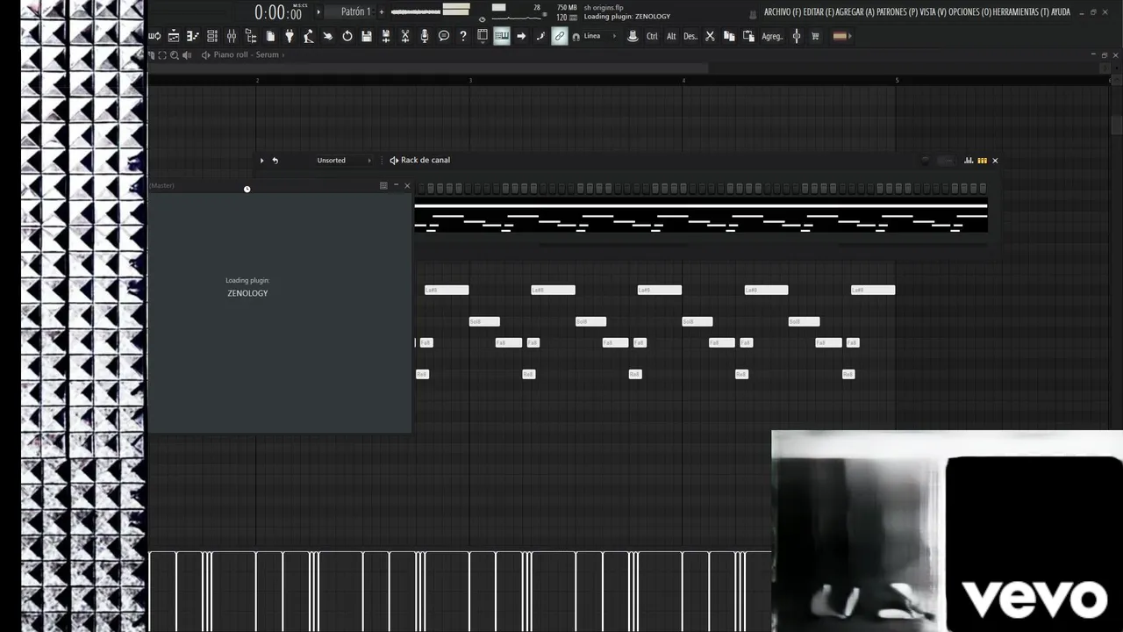Screen dimensions: 1123x632
Task: Click the audio editor scissors icon beside microphone
Action: coord(405,36)
